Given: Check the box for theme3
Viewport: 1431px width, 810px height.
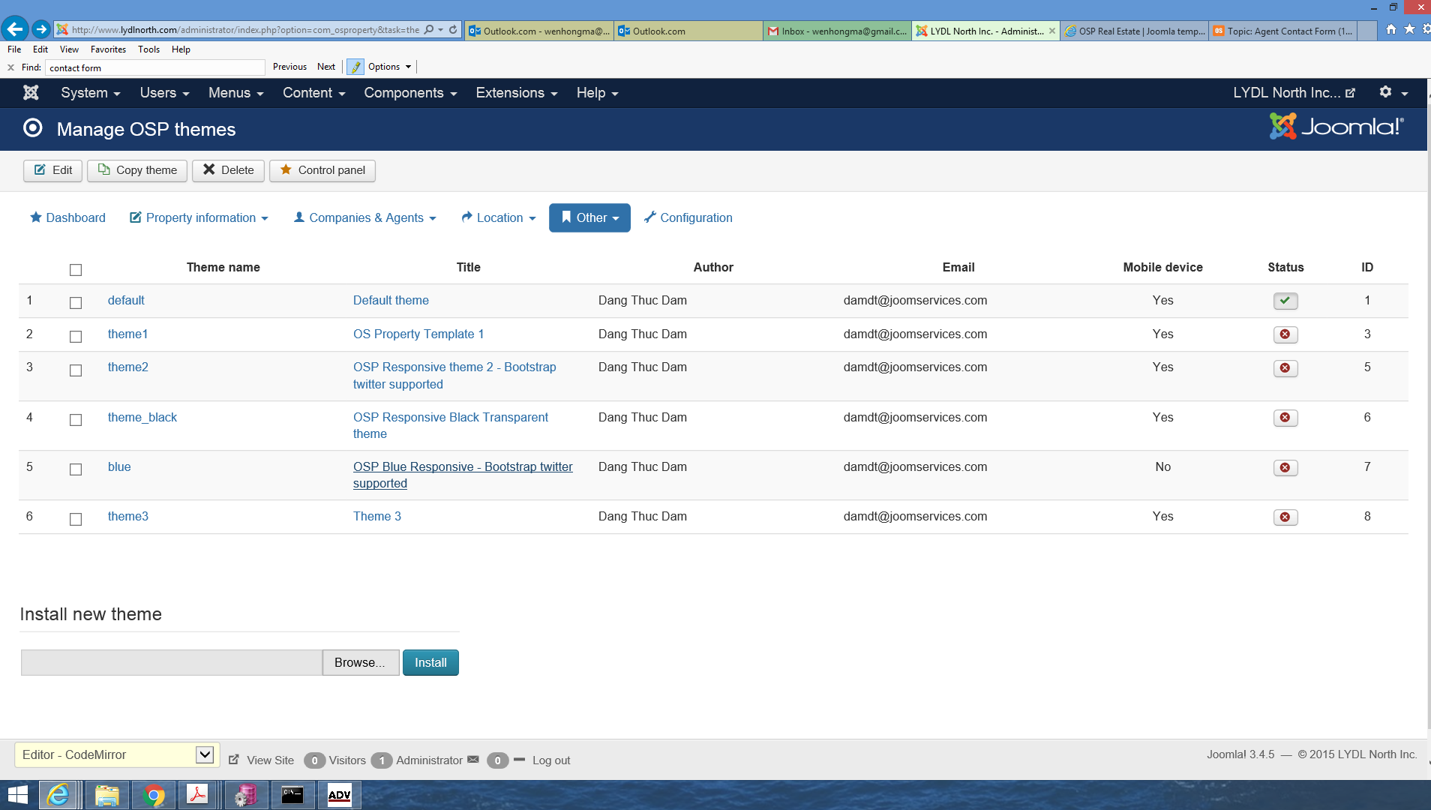Looking at the screenshot, I should coord(76,519).
